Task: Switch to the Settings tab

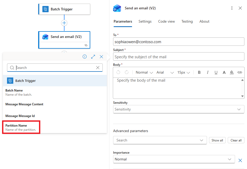Action: pyautogui.click(x=145, y=21)
